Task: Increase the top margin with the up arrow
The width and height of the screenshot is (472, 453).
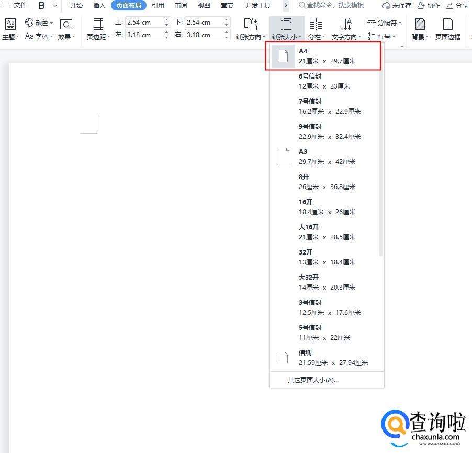Action: coord(167,19)
